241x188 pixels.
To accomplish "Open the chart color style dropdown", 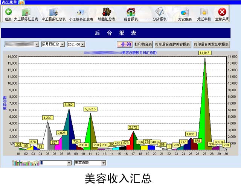I will pyautogui.click(x=69, y=163).
